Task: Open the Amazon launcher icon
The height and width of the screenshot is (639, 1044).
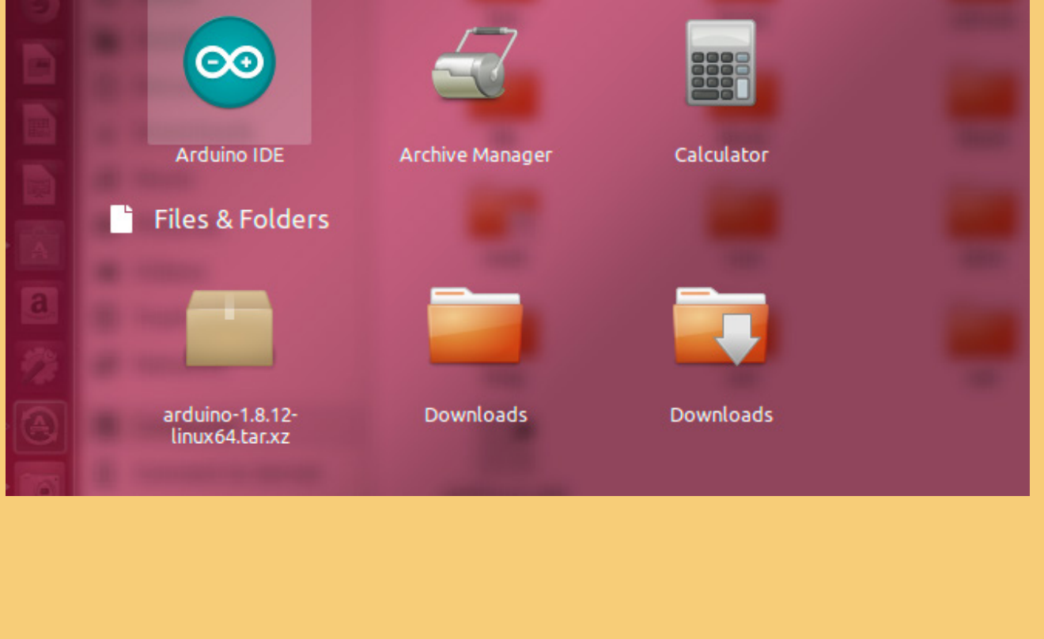Action: tap(39, 305)
